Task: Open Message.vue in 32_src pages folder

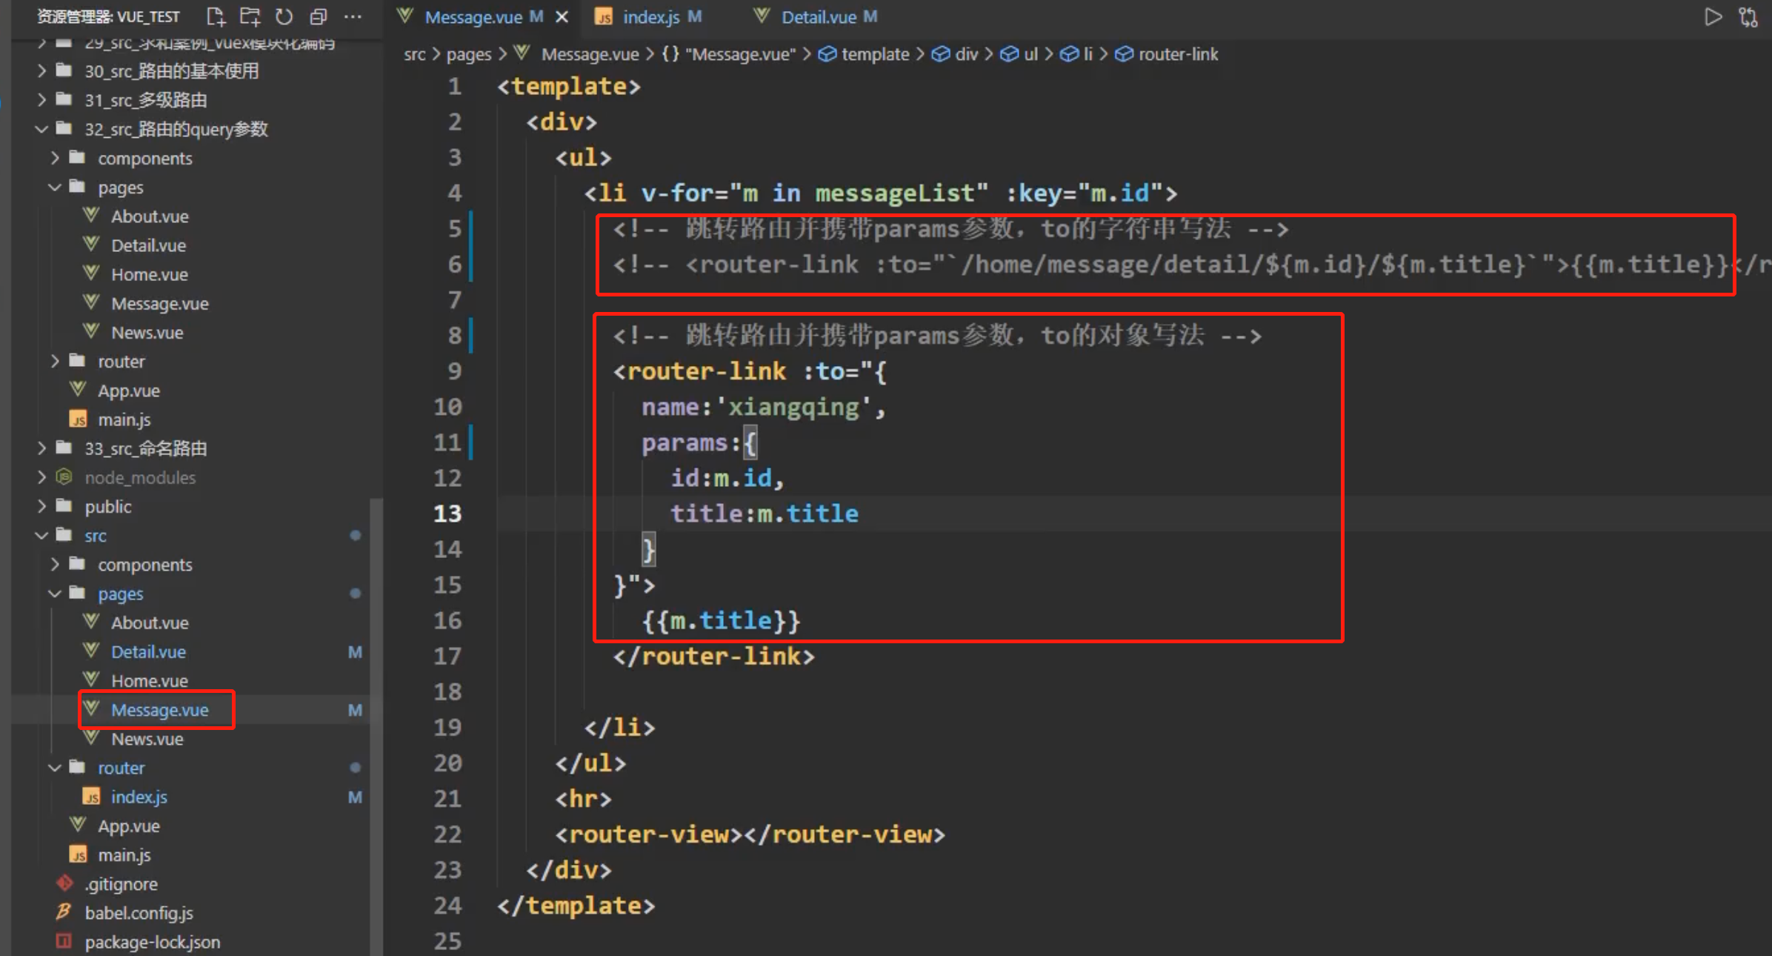Action: tap(159, 304)
